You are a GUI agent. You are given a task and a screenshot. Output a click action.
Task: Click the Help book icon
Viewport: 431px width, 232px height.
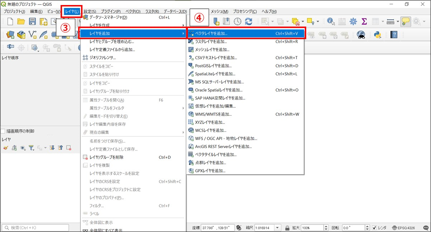tap(394, 35)
